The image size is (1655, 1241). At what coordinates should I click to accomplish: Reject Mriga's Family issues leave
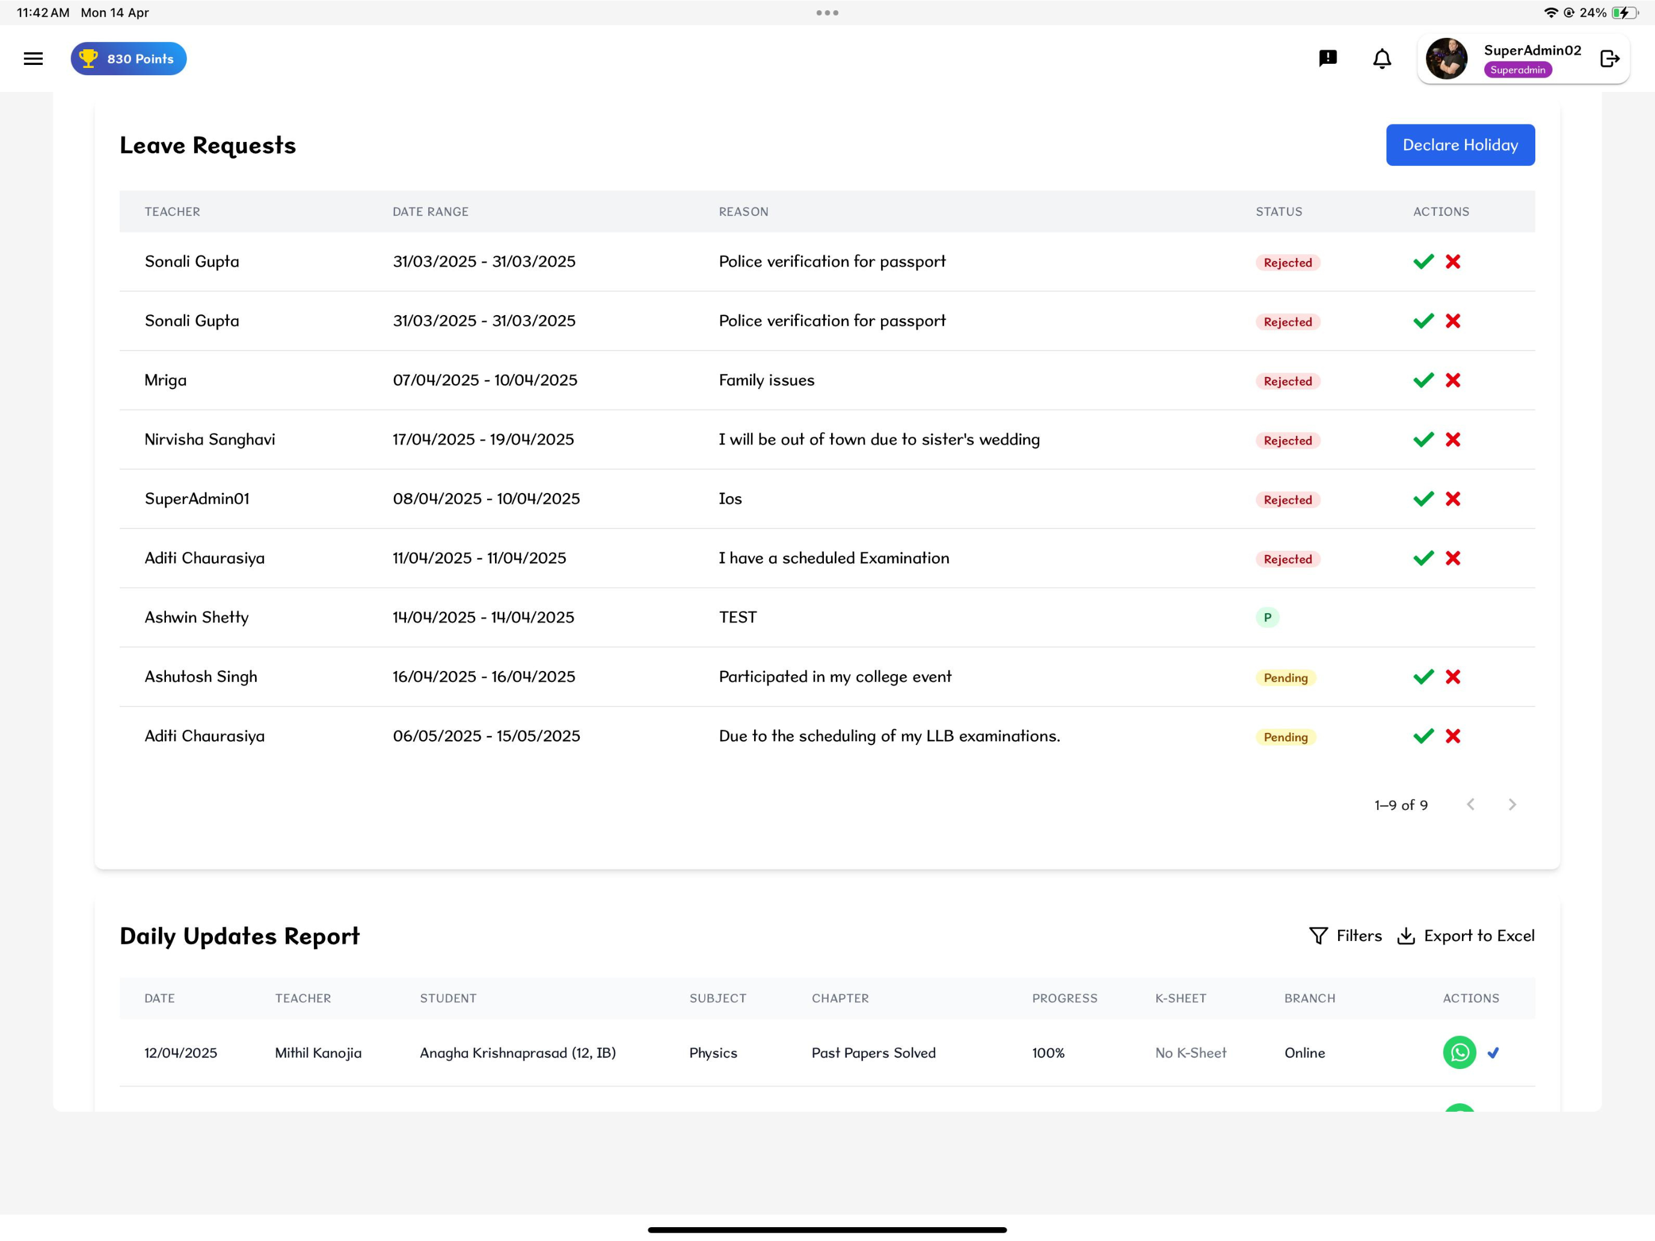1452,380
